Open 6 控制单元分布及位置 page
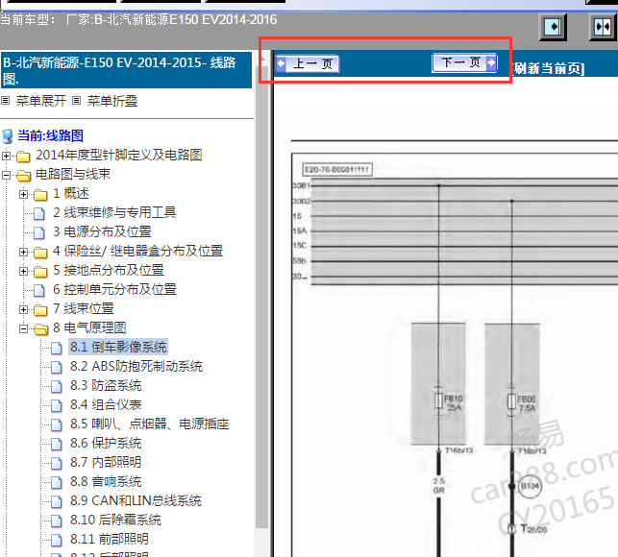This screenshot has height=557, width=618. click(x=114, y=289)
